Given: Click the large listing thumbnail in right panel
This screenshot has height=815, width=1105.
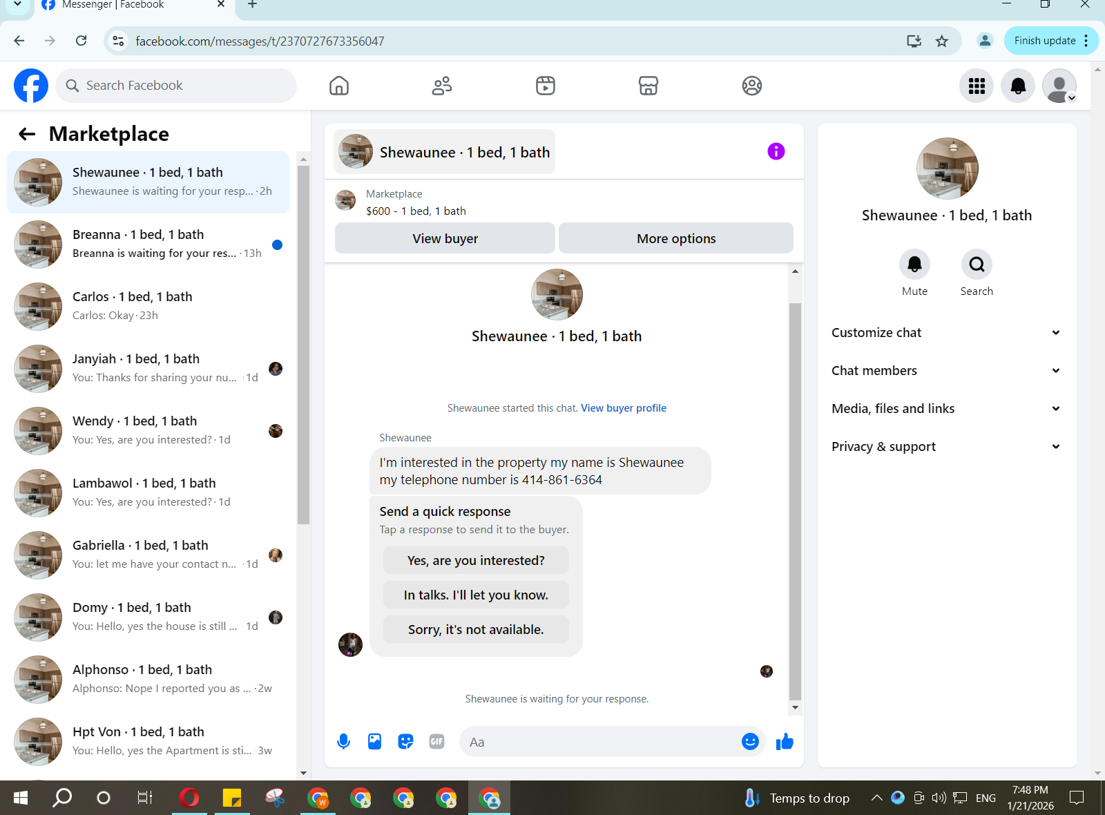Looking at the screenshot, I should pos(947,169).
